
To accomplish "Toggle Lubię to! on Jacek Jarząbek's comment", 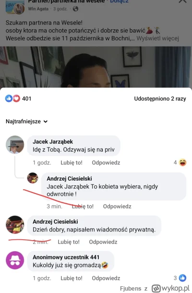I will [x=72, y=162].
